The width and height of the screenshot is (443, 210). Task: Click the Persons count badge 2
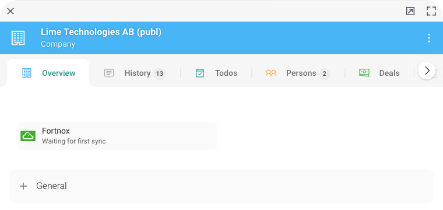(x=324, y=73)
